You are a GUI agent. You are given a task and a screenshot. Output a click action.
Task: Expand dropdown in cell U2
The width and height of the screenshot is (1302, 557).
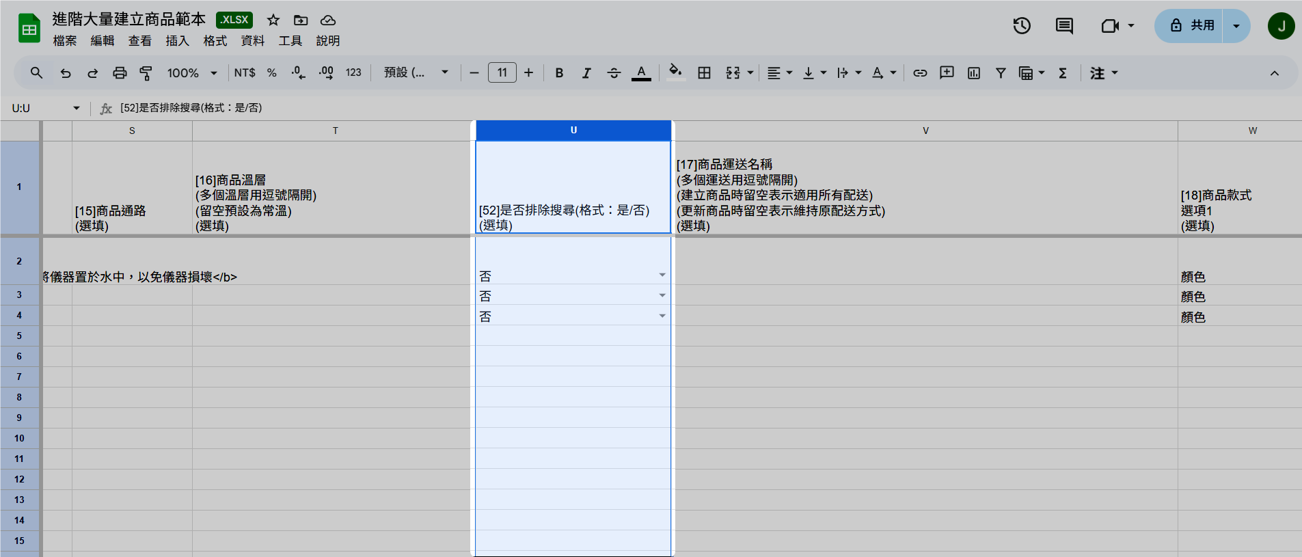tap(662, 275)
